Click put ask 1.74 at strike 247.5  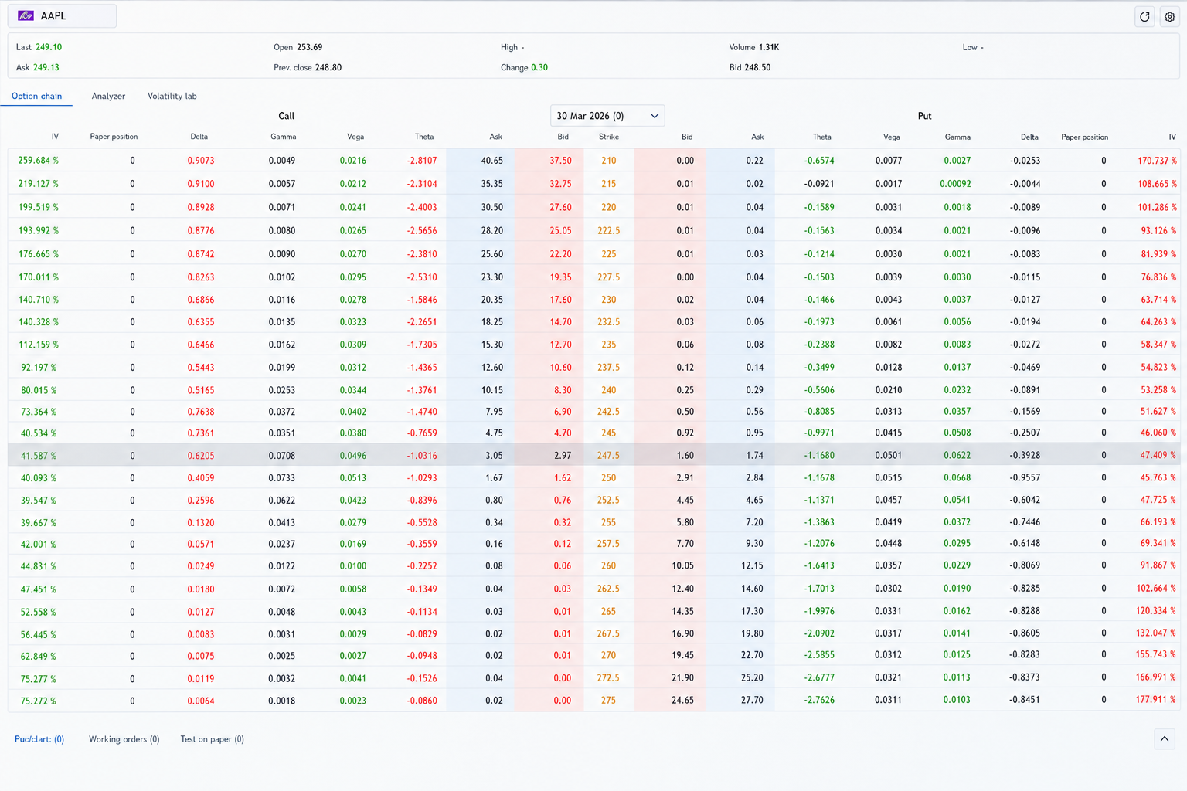[x=755, y=456]
